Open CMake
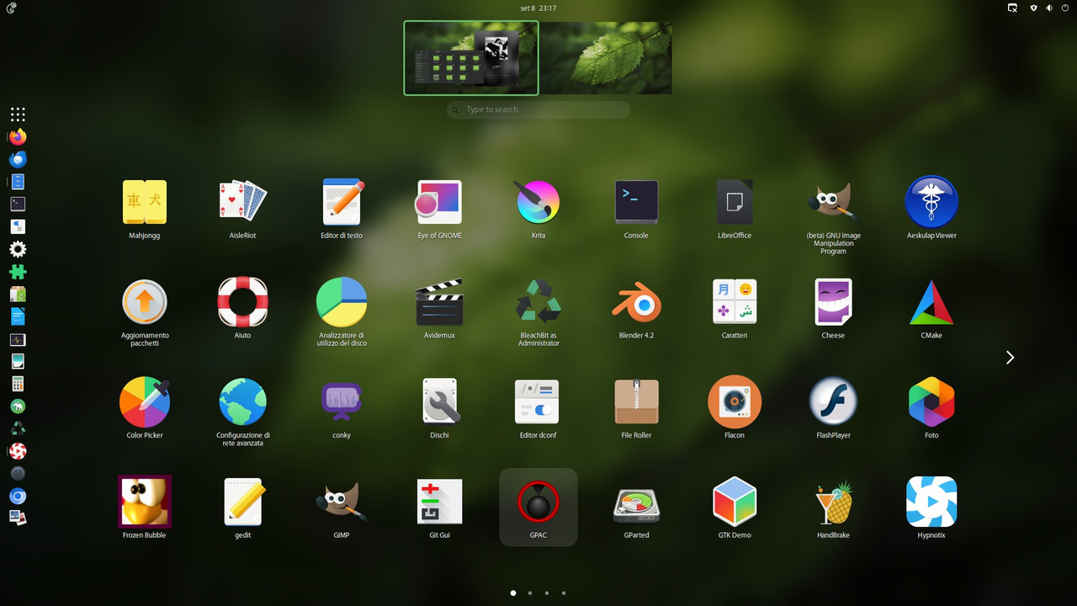 point(931,302)
